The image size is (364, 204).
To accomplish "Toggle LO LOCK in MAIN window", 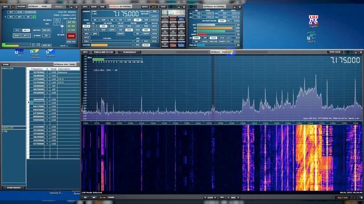I will tap(71, 30).
